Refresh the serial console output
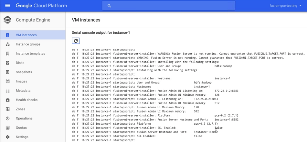The height and width of the screenshot is (142, 307). pos(76,41)
